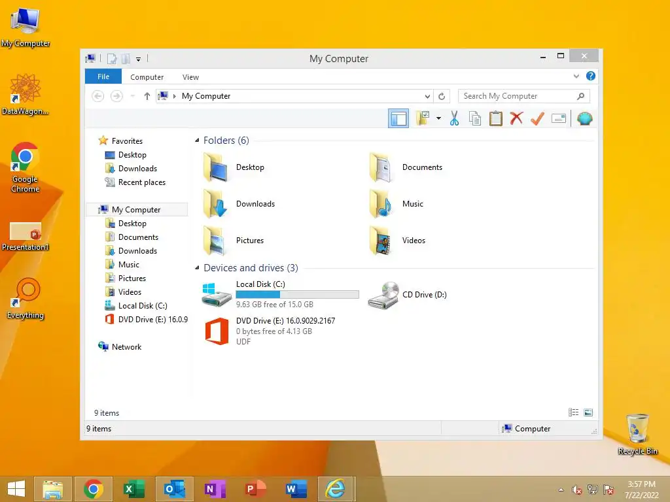Click the blue Help question mark icon
Screen dimensions: 670x502
(x=591, y=76)
